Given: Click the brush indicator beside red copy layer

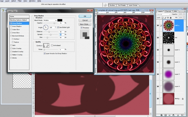Looking at the screenshot, I should pos(161,25).
